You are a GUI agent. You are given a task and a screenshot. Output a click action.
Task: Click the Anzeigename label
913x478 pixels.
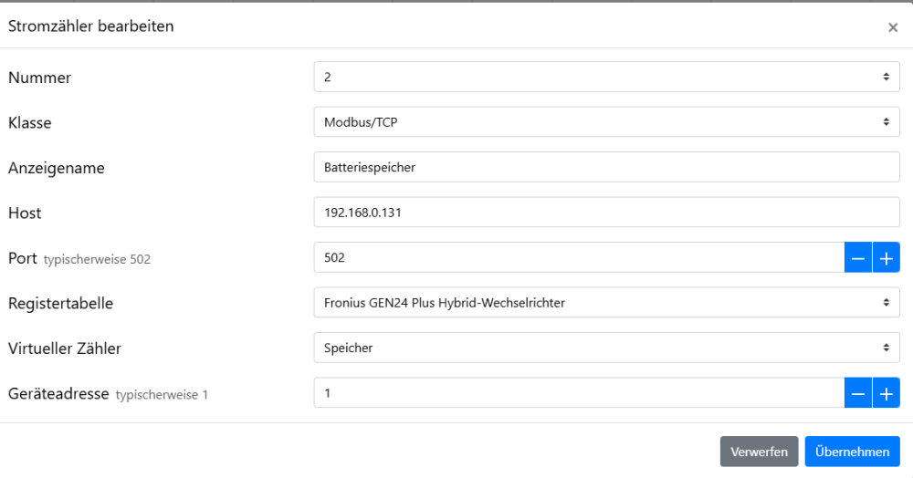pos(57,168)
